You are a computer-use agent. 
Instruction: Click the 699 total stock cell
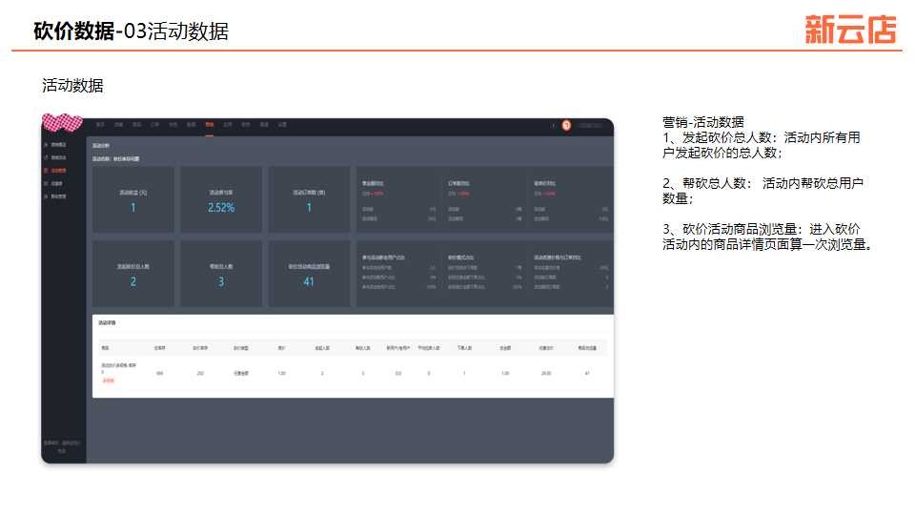159,373
